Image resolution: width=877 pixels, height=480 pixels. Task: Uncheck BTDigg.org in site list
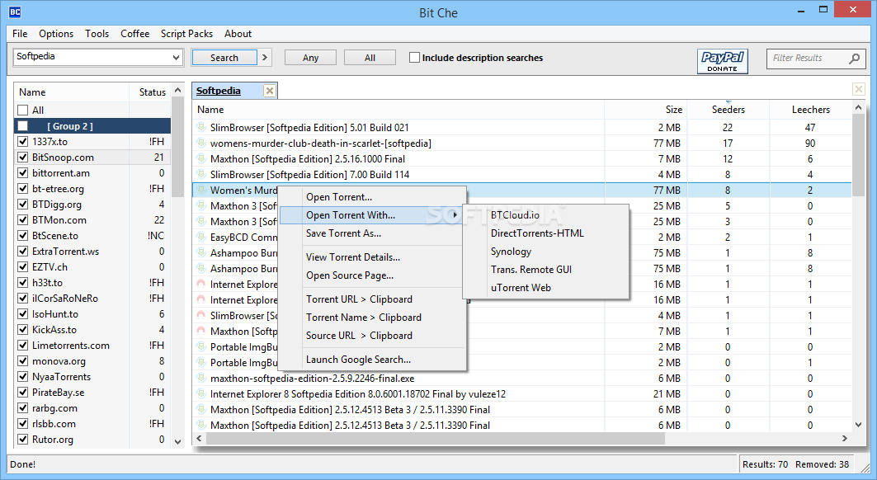(23, 205)
